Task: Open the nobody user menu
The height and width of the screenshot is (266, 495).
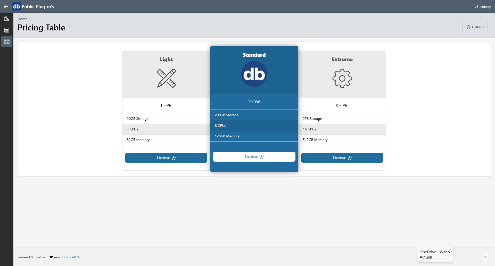Action: click(483, 7)
